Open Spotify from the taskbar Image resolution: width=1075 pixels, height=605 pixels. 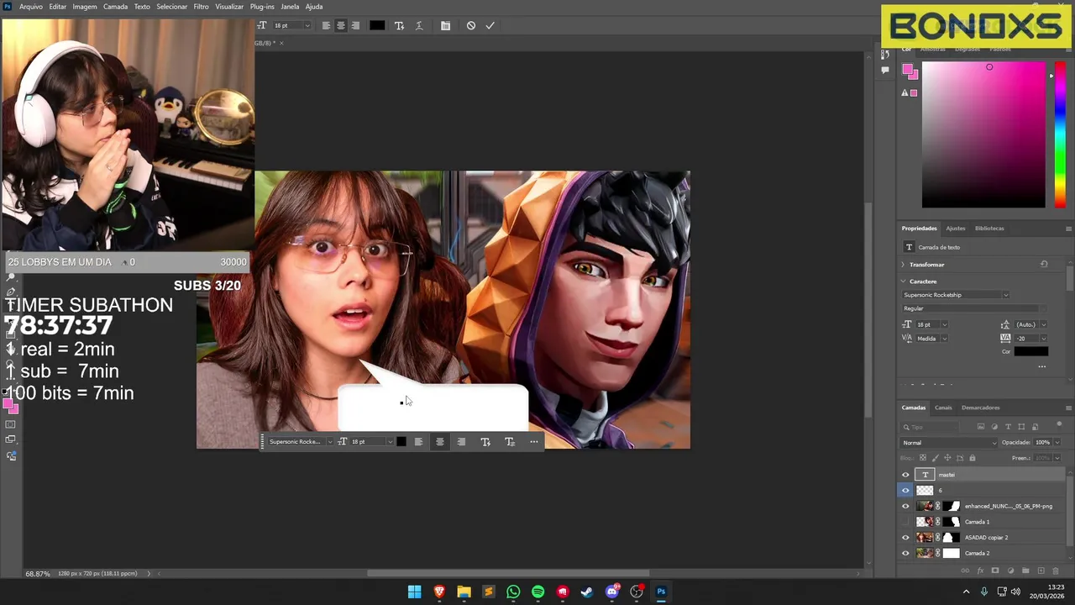537,592
